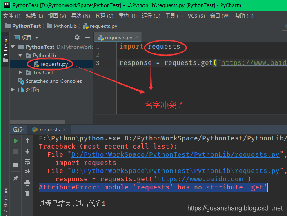The height and width of the screenshot is (216, 287).
Task: Click 'response' variable on editor line 3
Action: click(136, 63)
